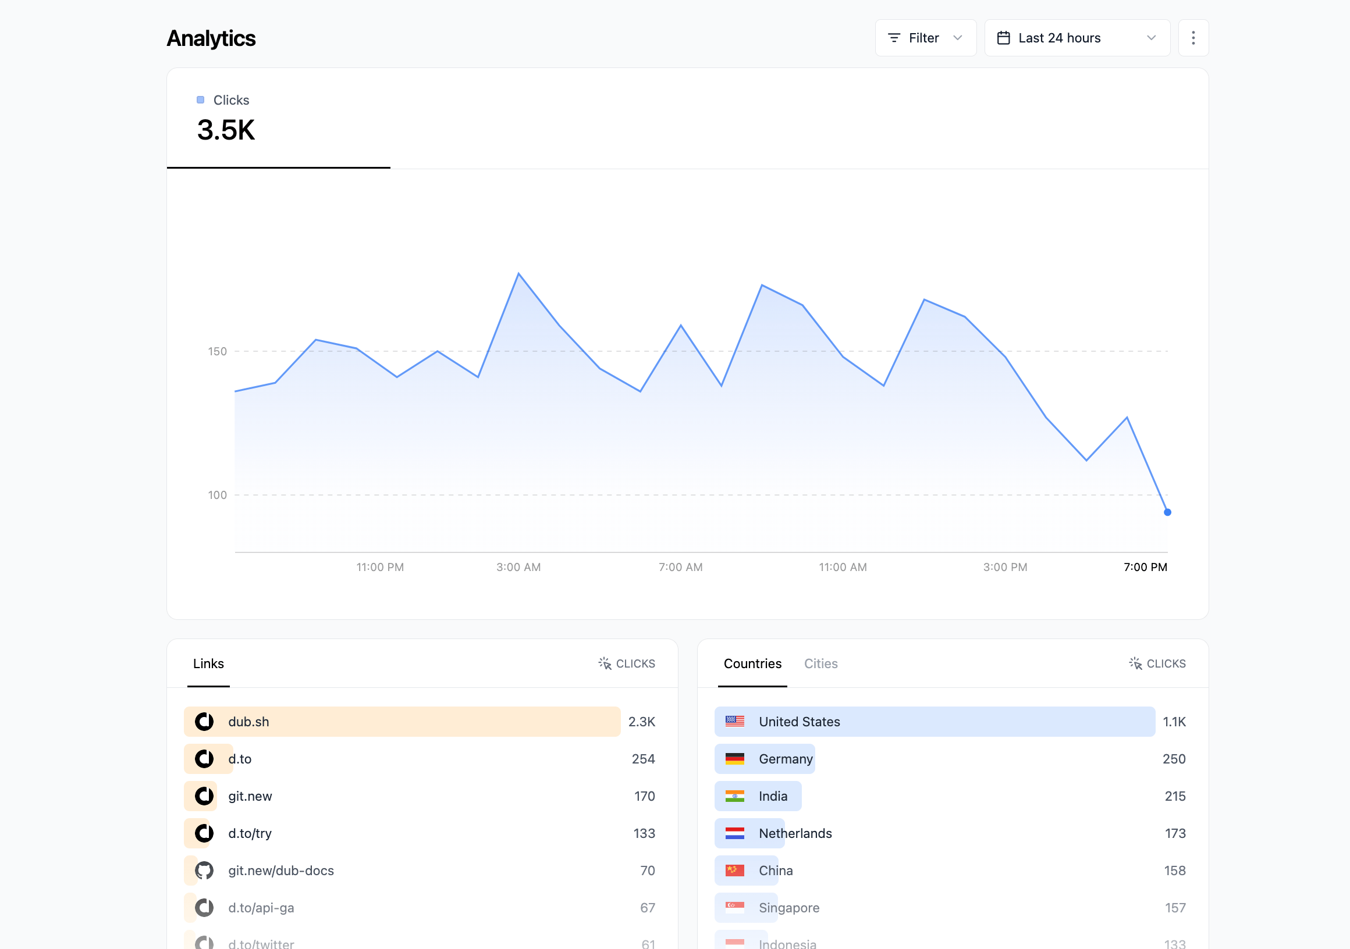The image size is (1350, 949).
Task: Switch to the Cities tab
Action: tap(821, 663)
